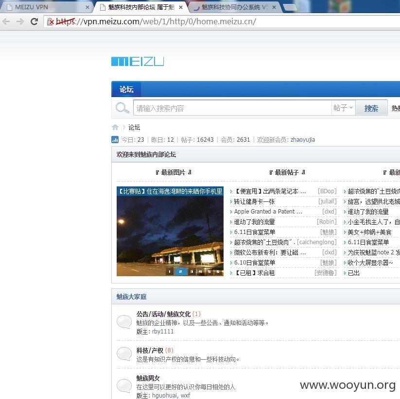Screen dimensions: 400x399
Task: Open the 公告/活动/魅族文化 forum
Action: 163,314
